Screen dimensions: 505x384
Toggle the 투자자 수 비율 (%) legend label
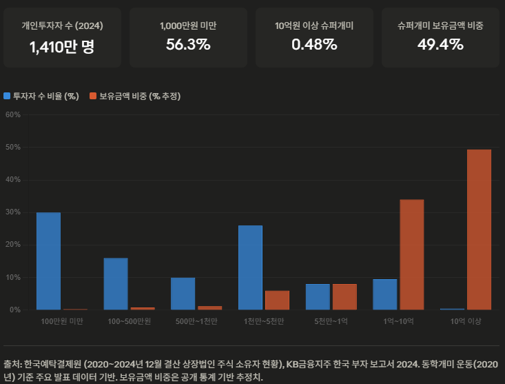(x=45, y=96)
